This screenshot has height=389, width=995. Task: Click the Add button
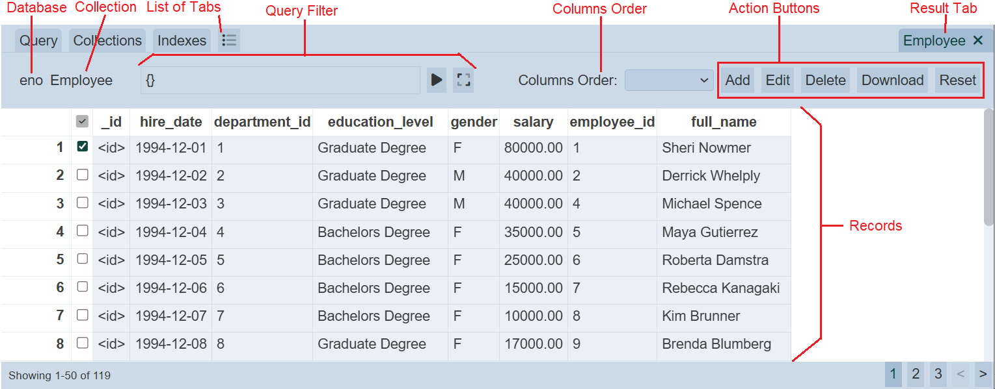[x=737, y=80]
